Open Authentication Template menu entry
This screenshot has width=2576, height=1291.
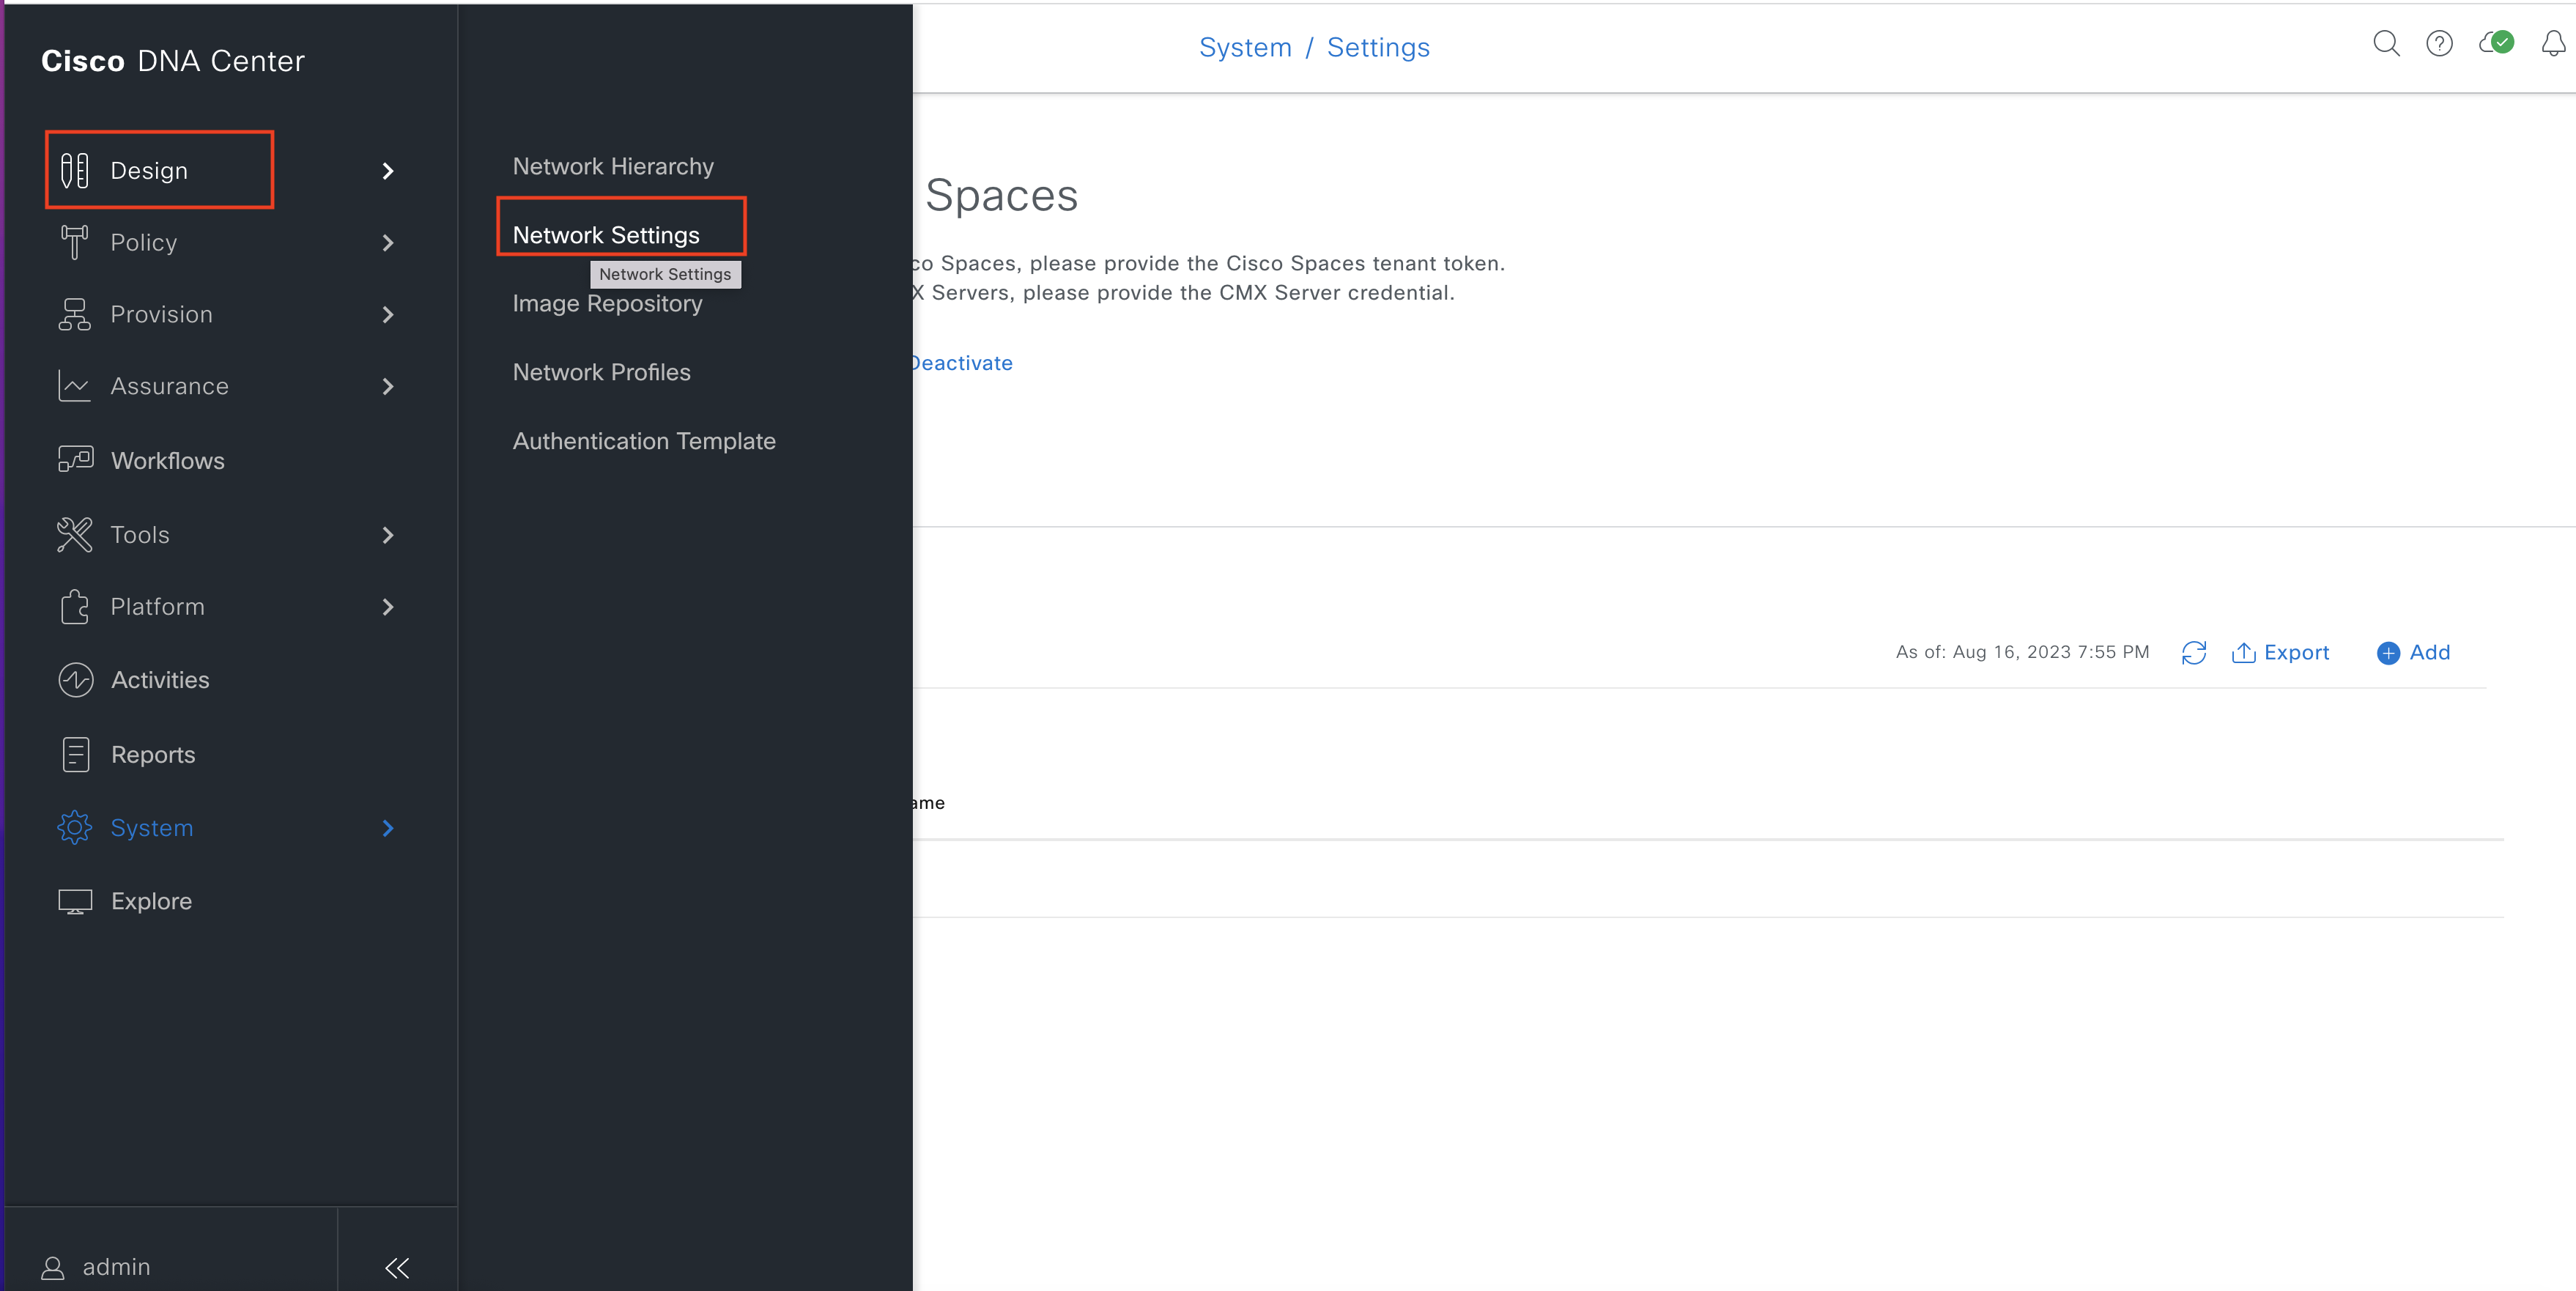644,441
